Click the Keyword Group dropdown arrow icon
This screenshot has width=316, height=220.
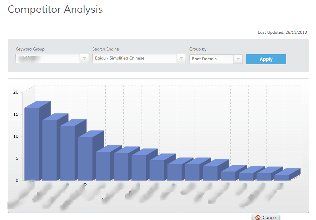tap(84, 59)
